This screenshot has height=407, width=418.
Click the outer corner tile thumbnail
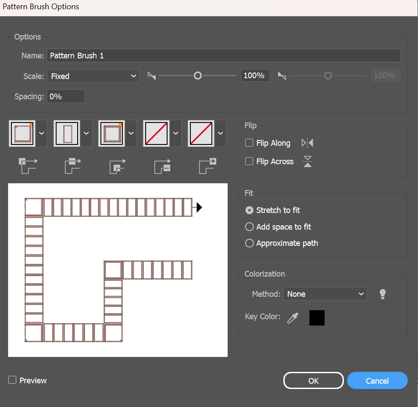pos(22,133)
